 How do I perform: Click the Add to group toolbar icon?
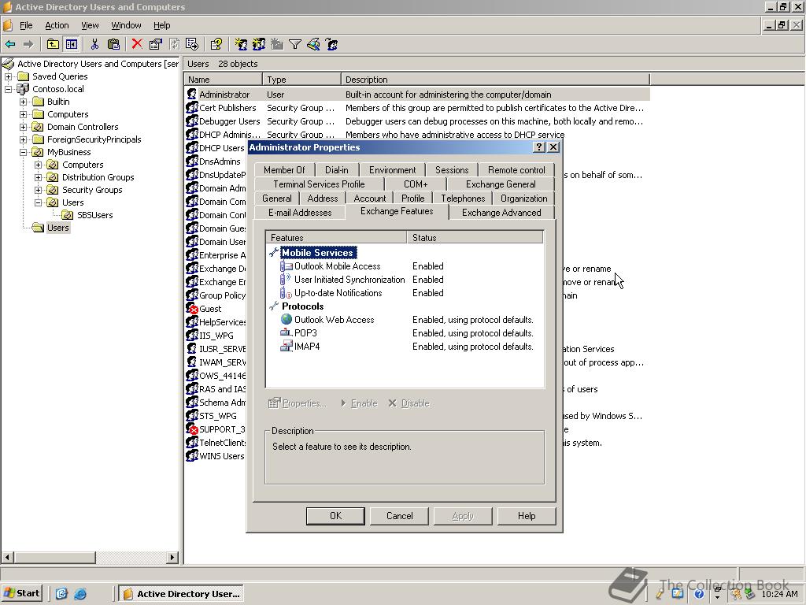331,44
